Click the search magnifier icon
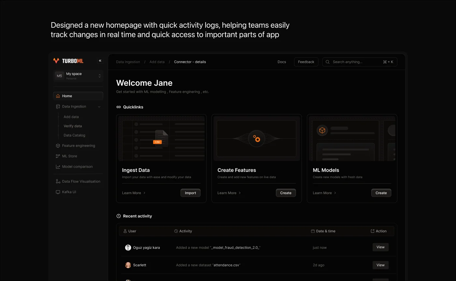Screen dimensions: 456x281 tap(328, 62)
